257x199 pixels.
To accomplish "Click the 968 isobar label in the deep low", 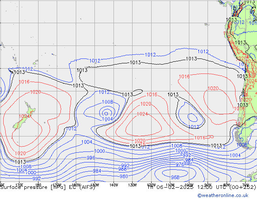I will pos(175,177).
